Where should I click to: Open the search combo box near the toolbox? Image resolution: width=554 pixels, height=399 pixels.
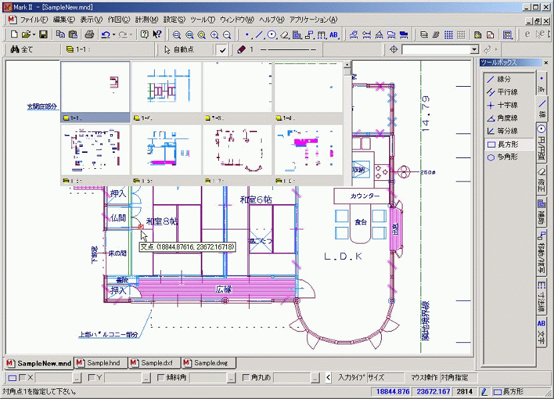[x=475, y=49]
